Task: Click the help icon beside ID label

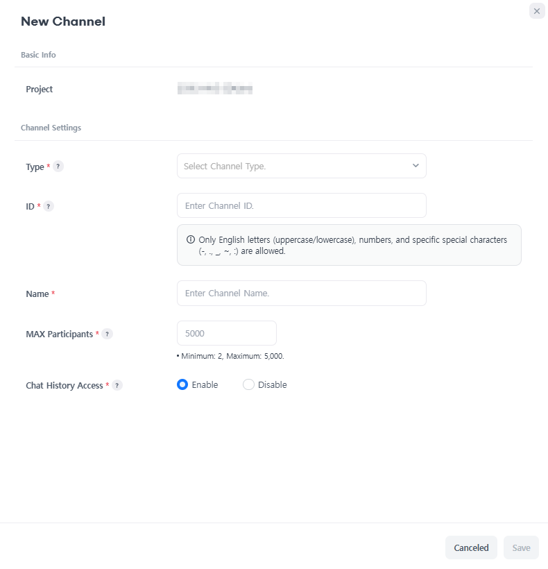Action: [49, 206]
